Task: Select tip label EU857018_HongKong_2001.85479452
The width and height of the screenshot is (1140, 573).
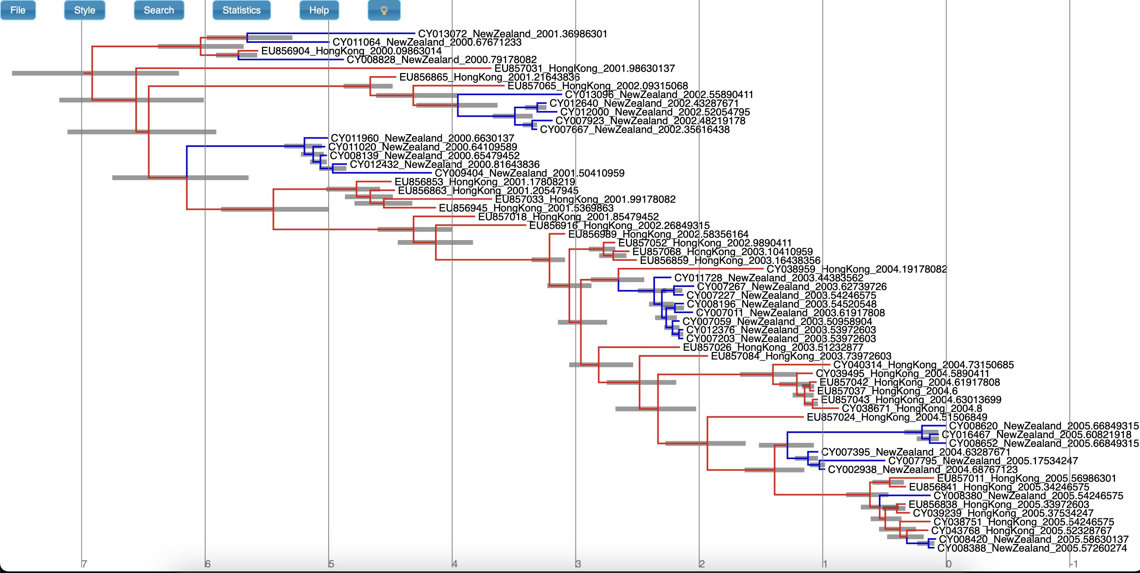Action: [x=568, y=217]
